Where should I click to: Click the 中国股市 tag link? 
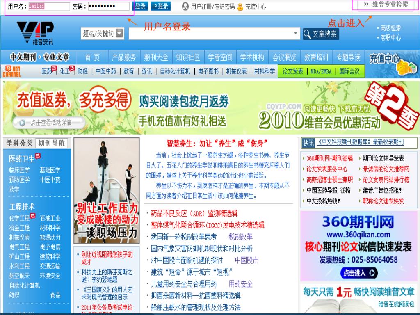(x=247, y=260)
